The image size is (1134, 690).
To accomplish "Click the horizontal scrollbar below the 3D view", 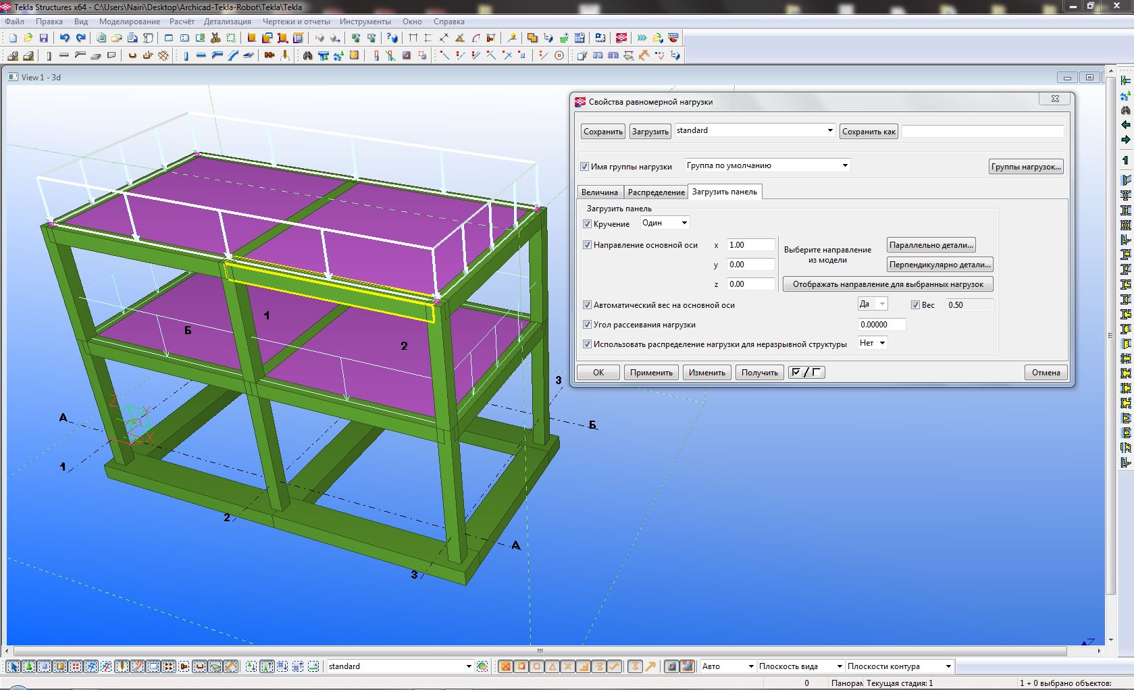I will point(540,651).
